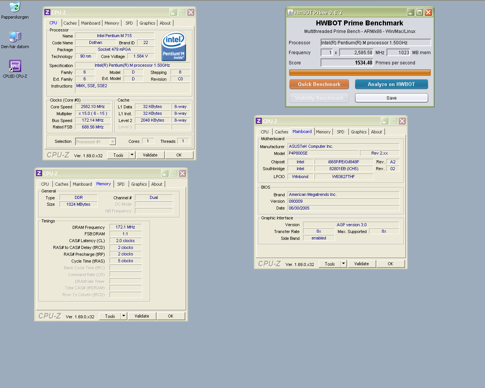This screenshot has width=485, height=388.
Task: Open the Memory tab in the CPU tab window
Action: point(112,23)
